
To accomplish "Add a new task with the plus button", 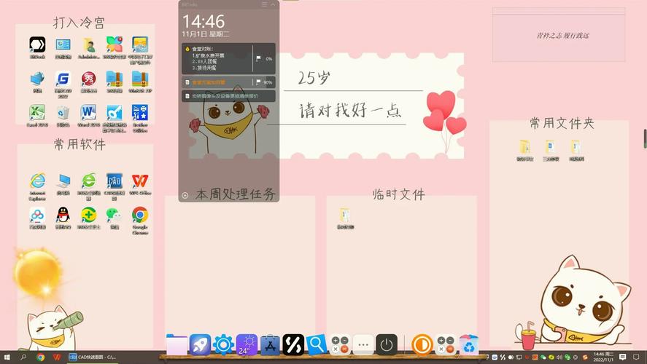I will [185, 195].
